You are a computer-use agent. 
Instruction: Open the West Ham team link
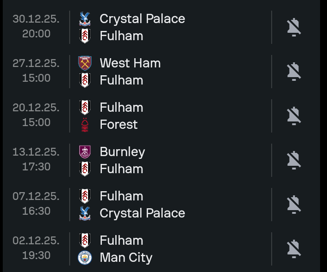(130, 63)
